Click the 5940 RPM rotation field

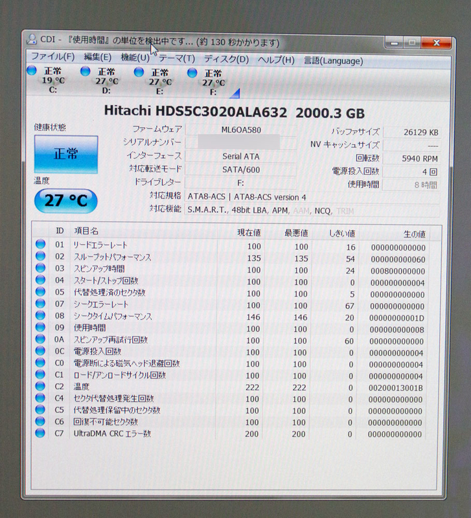pos(411,159)
